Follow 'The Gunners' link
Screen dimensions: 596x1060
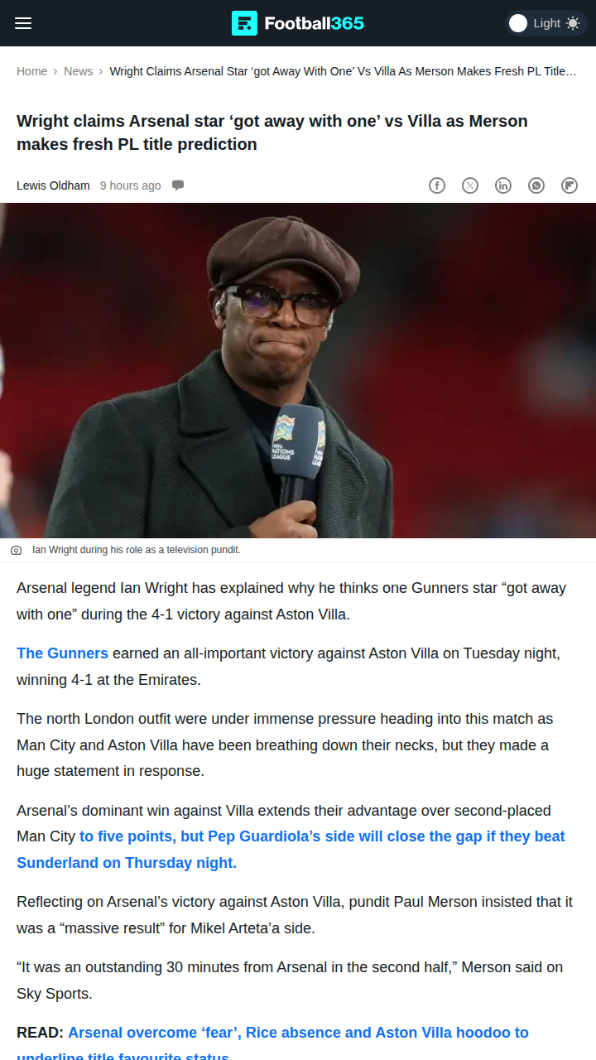[62, 653]
